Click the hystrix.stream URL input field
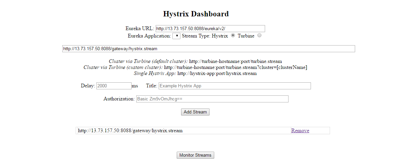The image size is (405, 163). [209, 49]
